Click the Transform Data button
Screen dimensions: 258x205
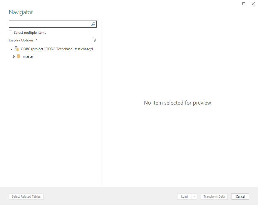coord(214,196)
